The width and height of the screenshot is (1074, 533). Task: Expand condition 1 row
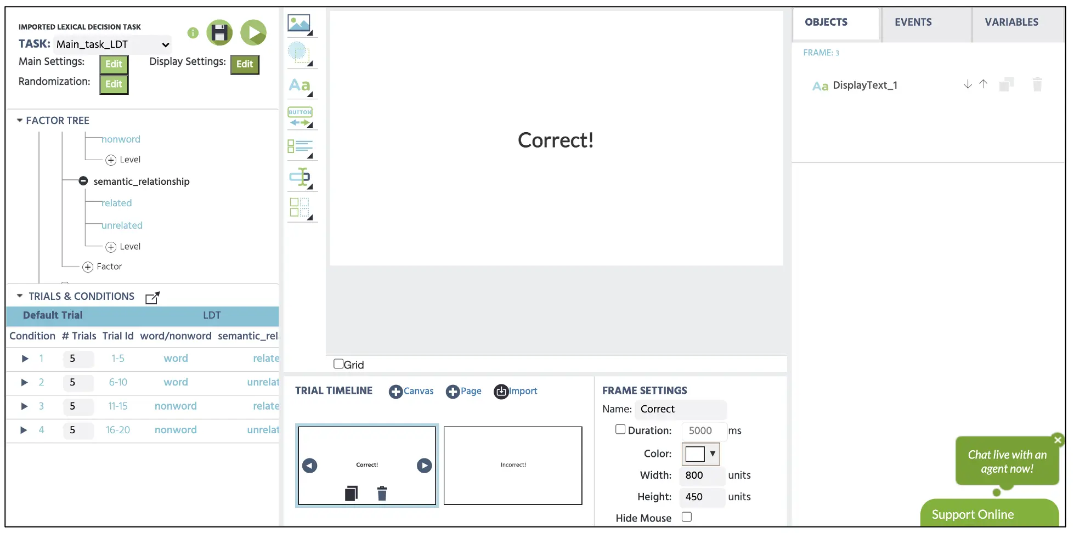[25, 359]
